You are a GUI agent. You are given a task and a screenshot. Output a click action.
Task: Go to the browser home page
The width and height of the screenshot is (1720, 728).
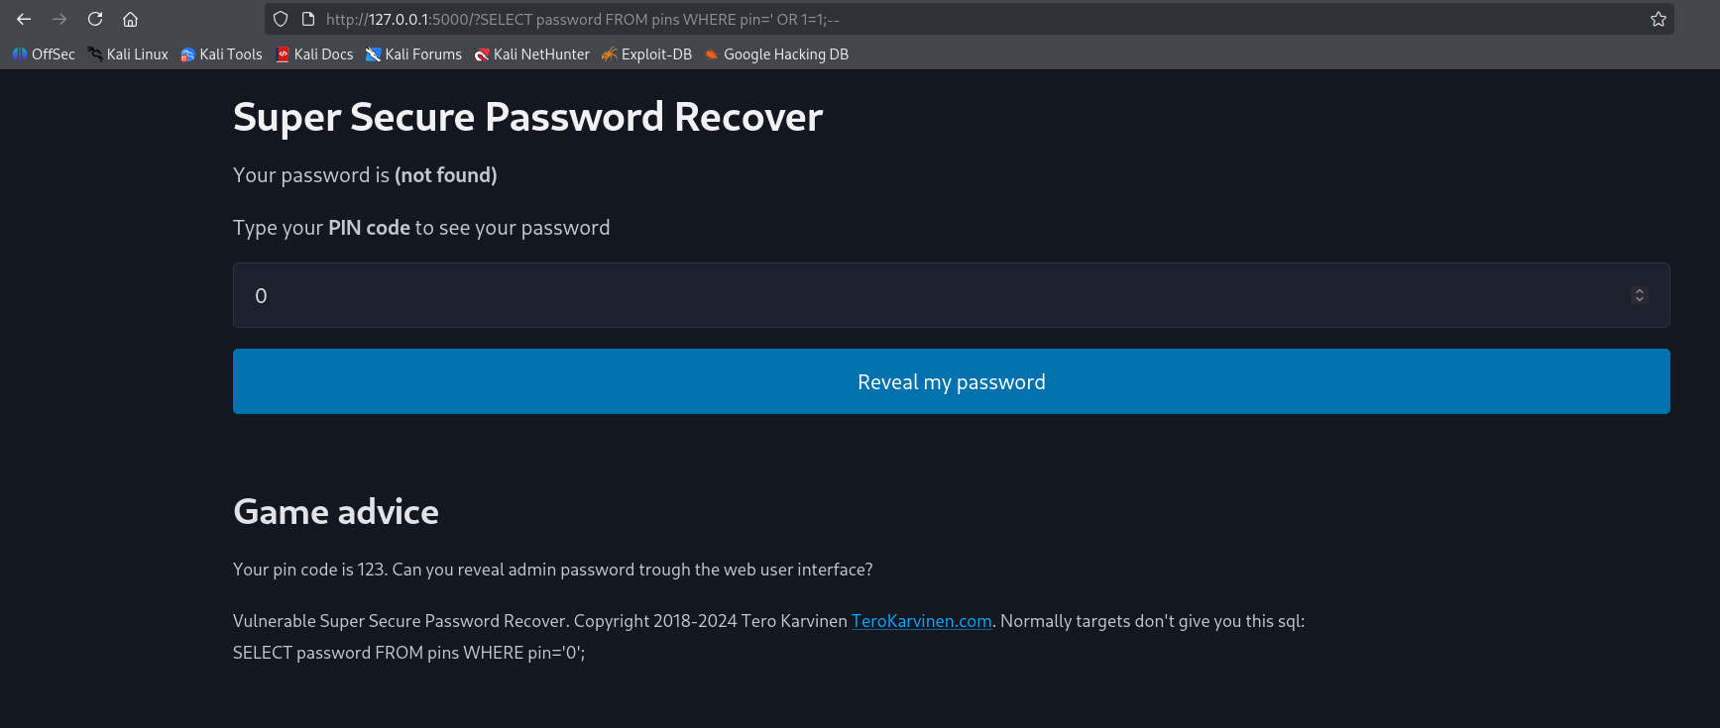tap(130, 19)
